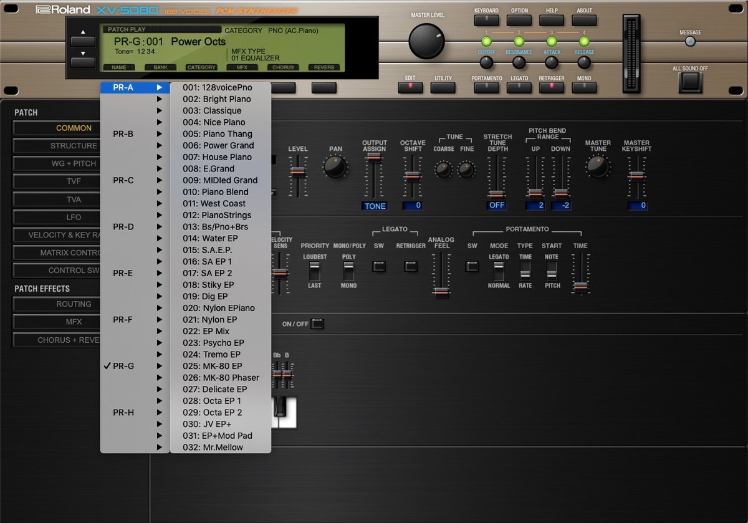
Task: Turn the Master Level knob
Action: click(427, 41)
